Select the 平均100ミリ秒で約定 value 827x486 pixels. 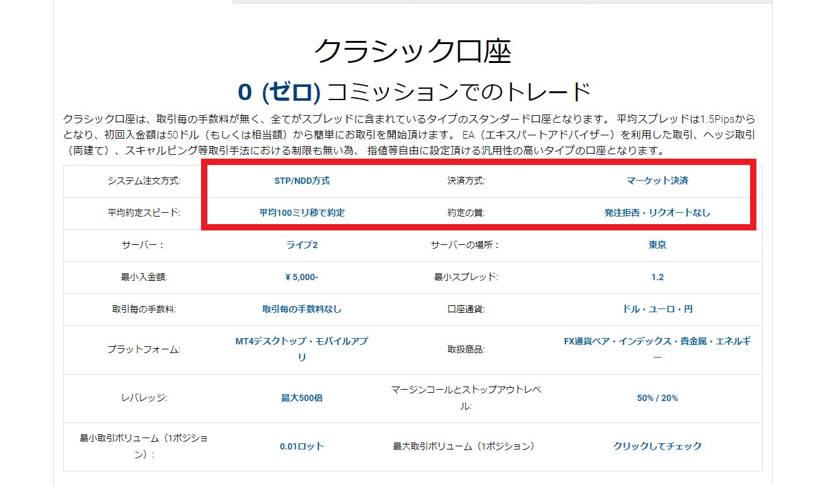click(302, 213)
